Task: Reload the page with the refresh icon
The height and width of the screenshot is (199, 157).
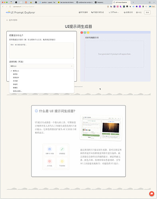Action: point(10,6)
